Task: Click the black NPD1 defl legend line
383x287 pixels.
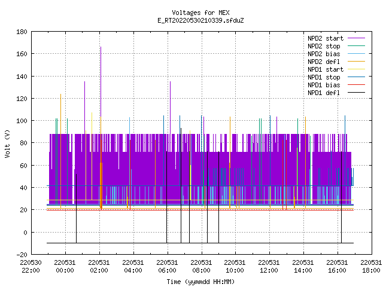Action: tap(356, 93)
